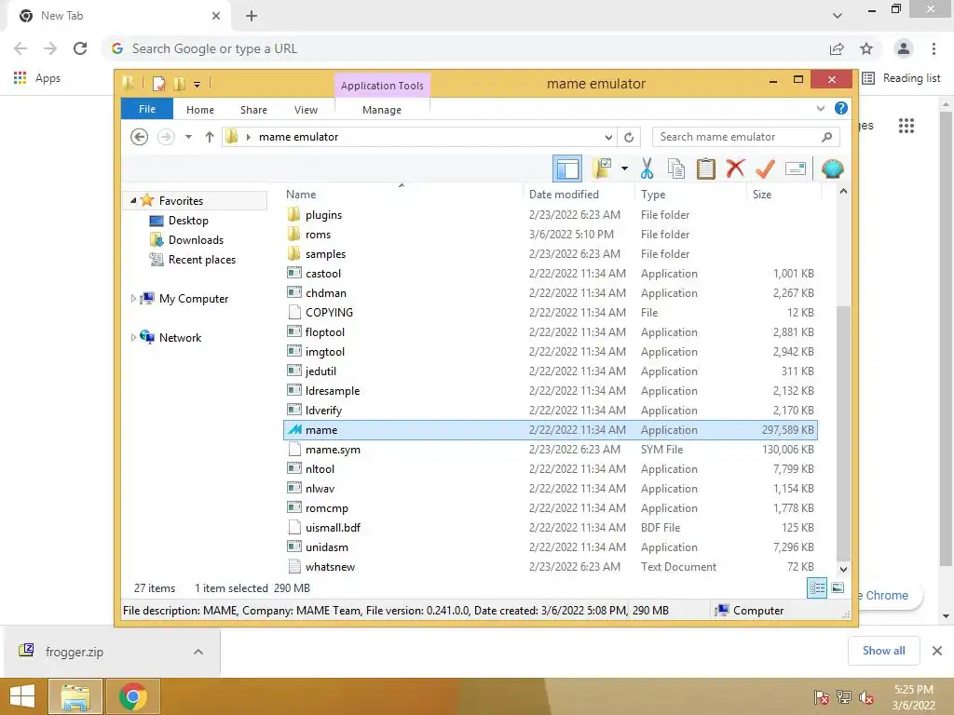This screenshot has height=715, width=954.
Task: Click the file list scroll-down arrow
Action: [x=843, y=570]
